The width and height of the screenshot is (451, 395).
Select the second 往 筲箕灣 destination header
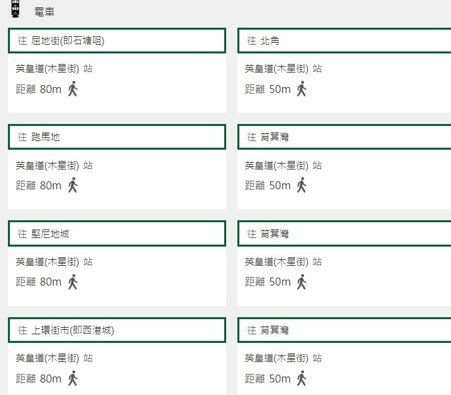click(x=344, y=233)
